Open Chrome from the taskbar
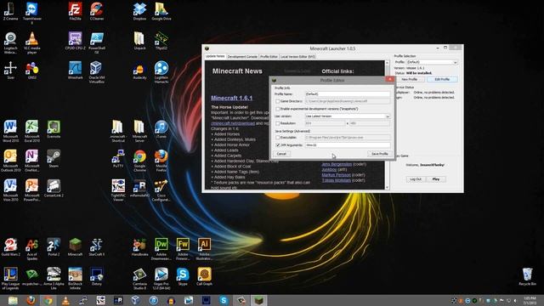The width and height of the screenshot is (544, 306). pos(48,300)
